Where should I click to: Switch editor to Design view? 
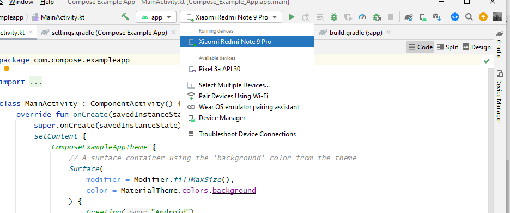coord(477,47)
